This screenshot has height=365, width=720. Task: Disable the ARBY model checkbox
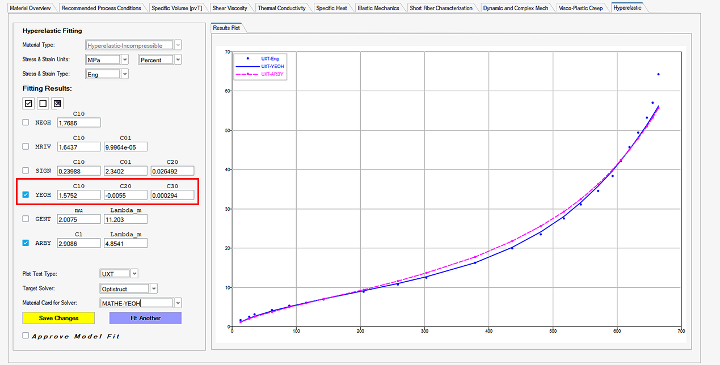coord(25,243)
